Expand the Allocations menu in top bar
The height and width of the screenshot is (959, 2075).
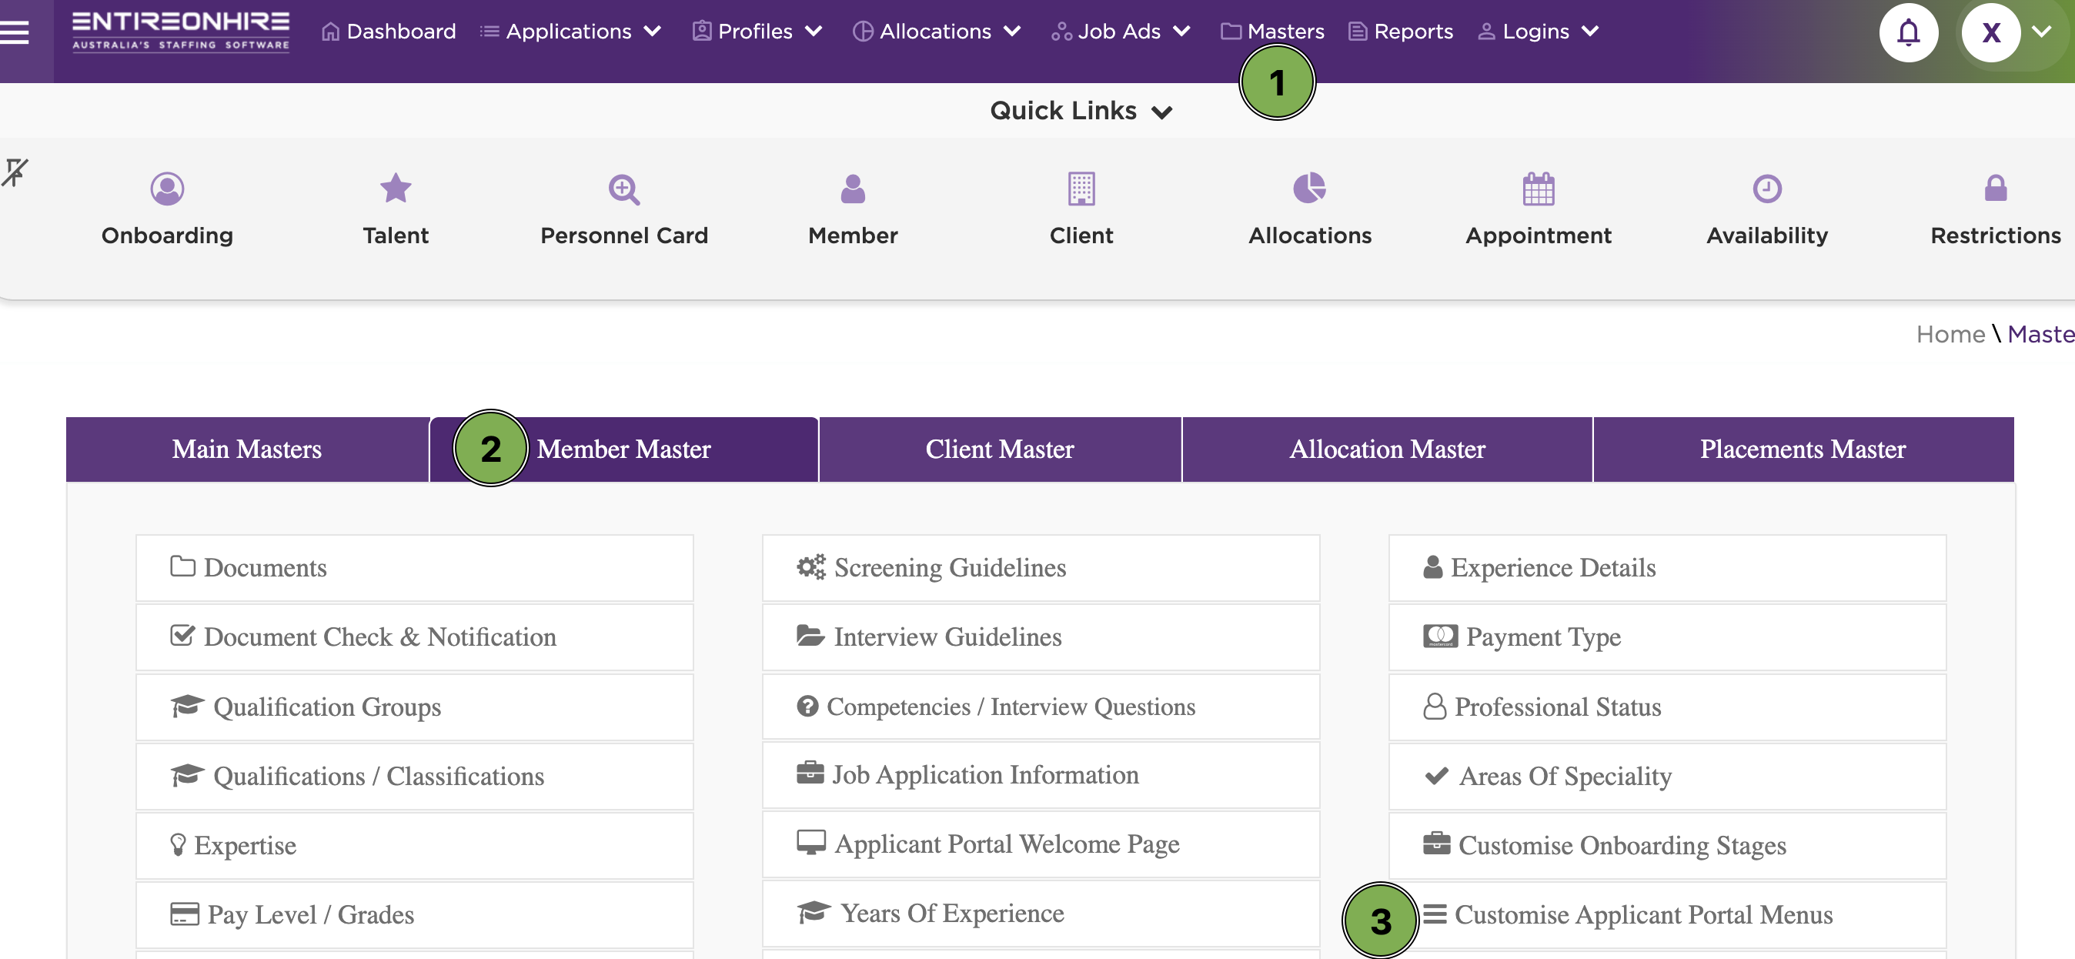pyautogui.click(x=937, y=32)
